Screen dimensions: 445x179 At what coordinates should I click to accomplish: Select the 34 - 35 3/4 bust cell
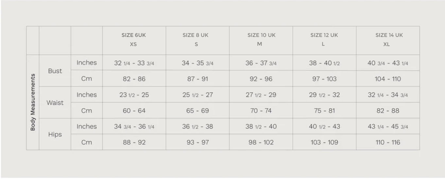(x=197, y=63)
